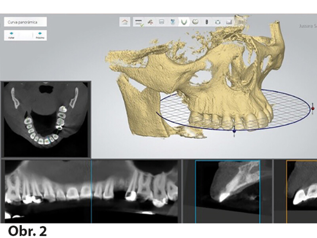
Task: Click the axial CT slice view of the dental arch
Action: tap(46, 119)
